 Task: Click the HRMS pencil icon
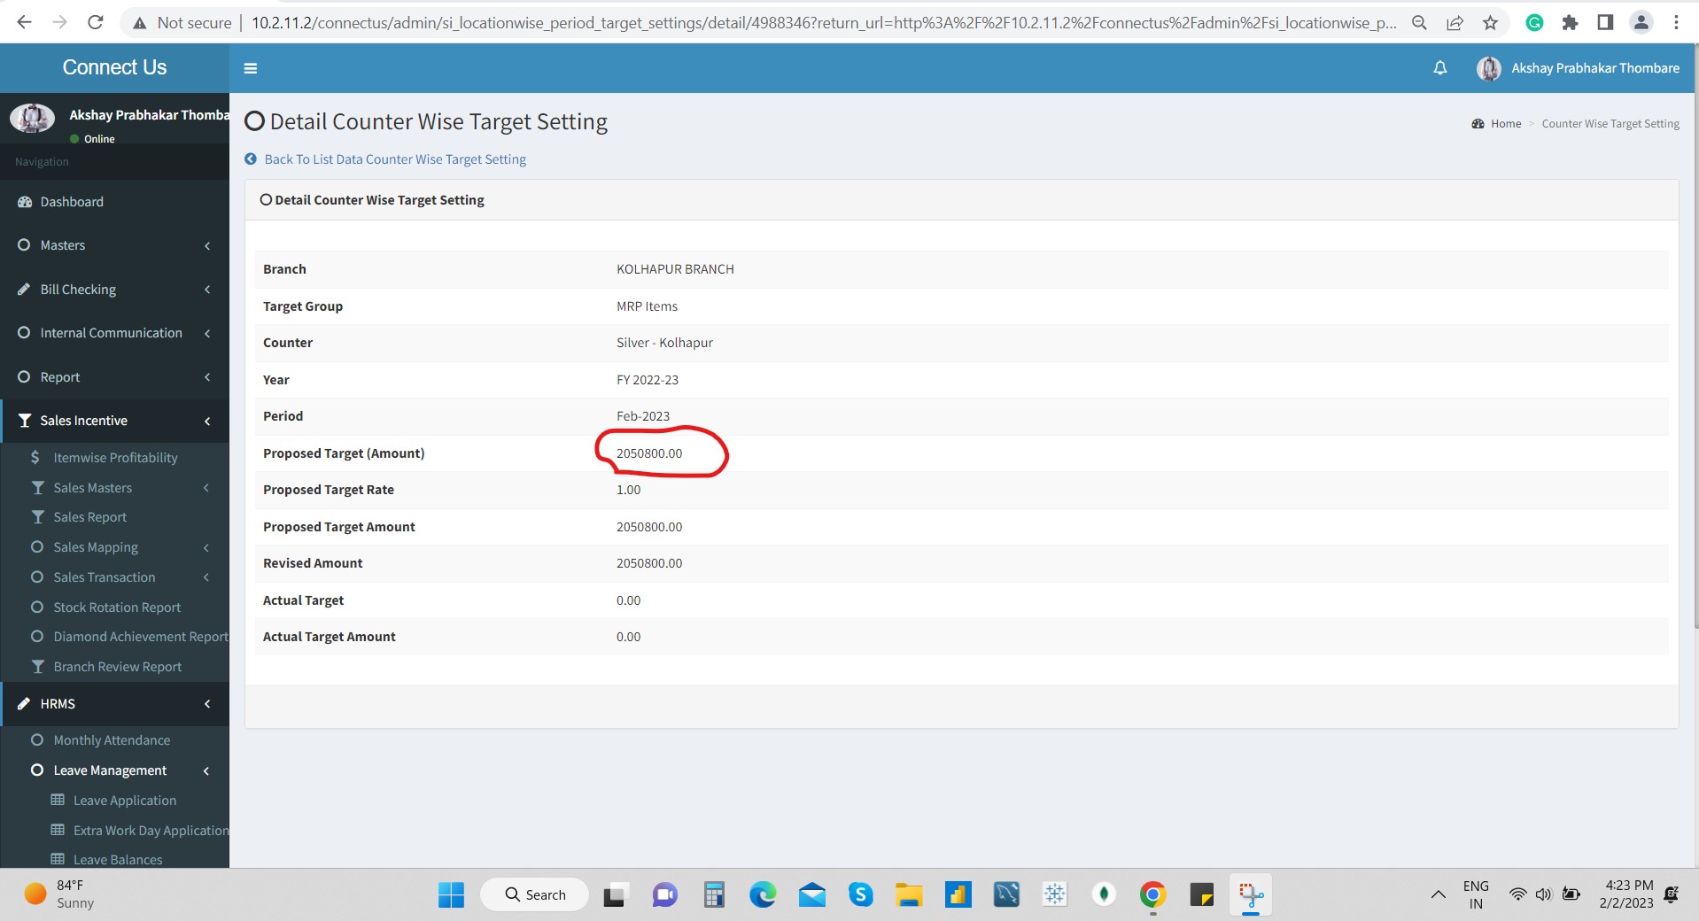pyautogui.click(x=24, y=704)
